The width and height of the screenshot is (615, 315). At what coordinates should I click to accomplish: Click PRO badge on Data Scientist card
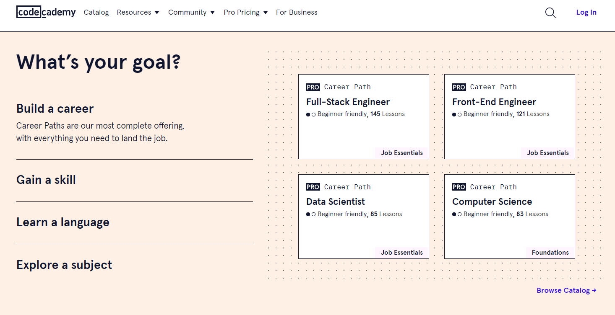(x=313, y=187)
